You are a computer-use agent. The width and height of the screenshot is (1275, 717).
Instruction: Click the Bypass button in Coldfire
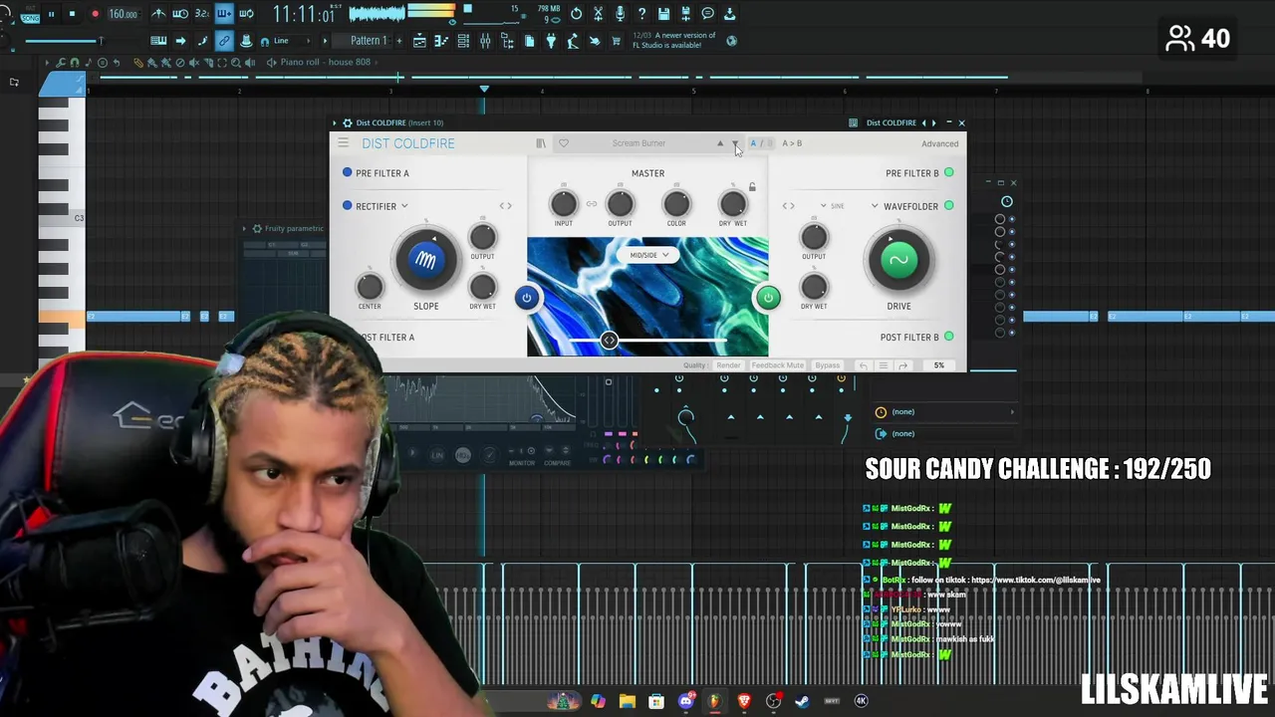[827, 365]
